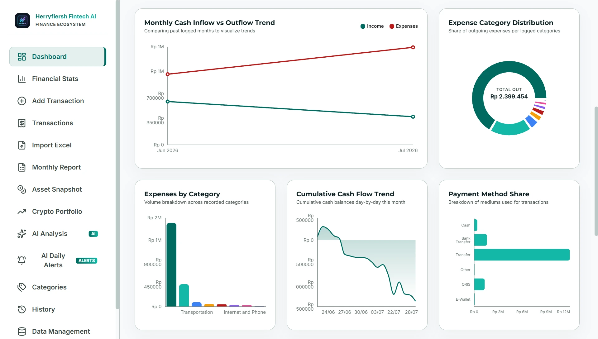Select the Dashboard sidebar label
598x339 pixels.
pyautogui.click(x=49, y=57)
